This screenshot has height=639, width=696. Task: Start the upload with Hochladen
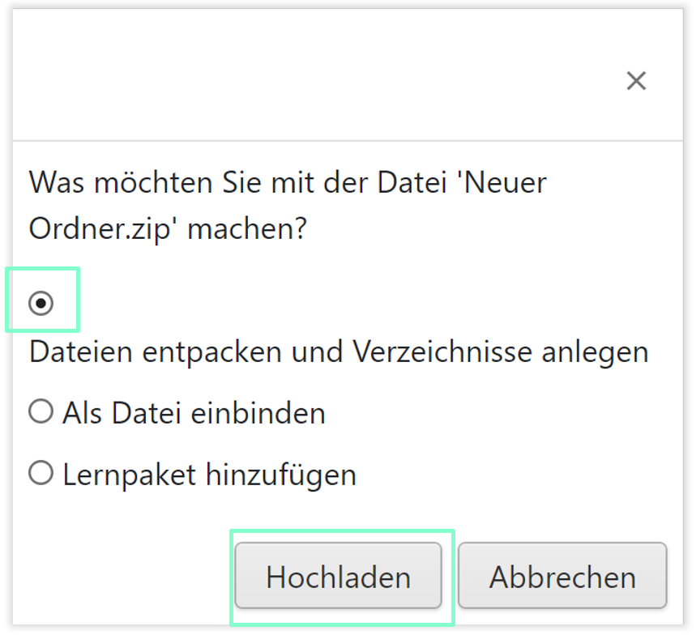[338, 577]
